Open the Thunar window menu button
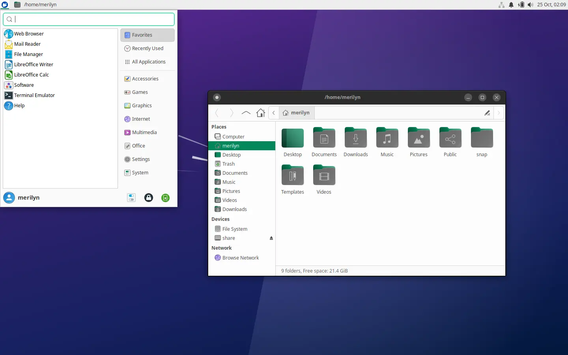 click(x=217, y=97)
